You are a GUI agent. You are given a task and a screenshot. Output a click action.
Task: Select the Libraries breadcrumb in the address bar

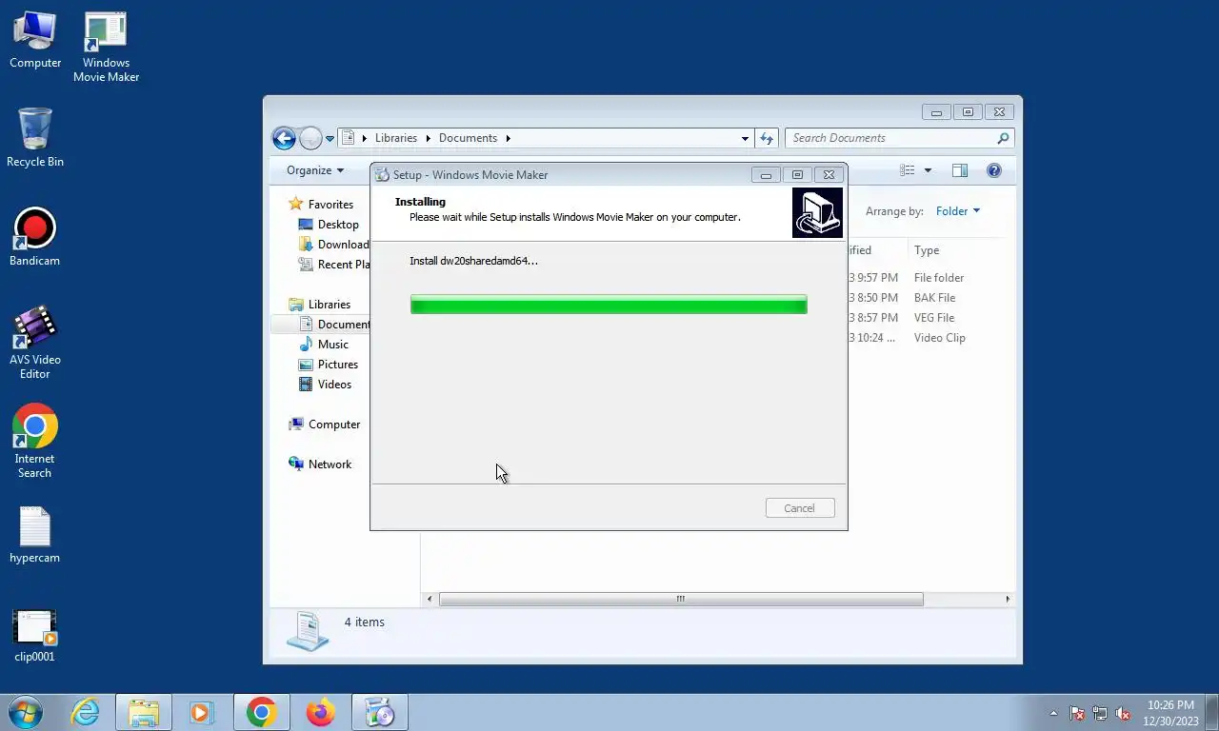[396, 138]
